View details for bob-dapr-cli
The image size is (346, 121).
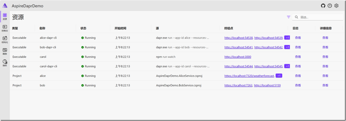pyautogui.click(x=325, y=47)
